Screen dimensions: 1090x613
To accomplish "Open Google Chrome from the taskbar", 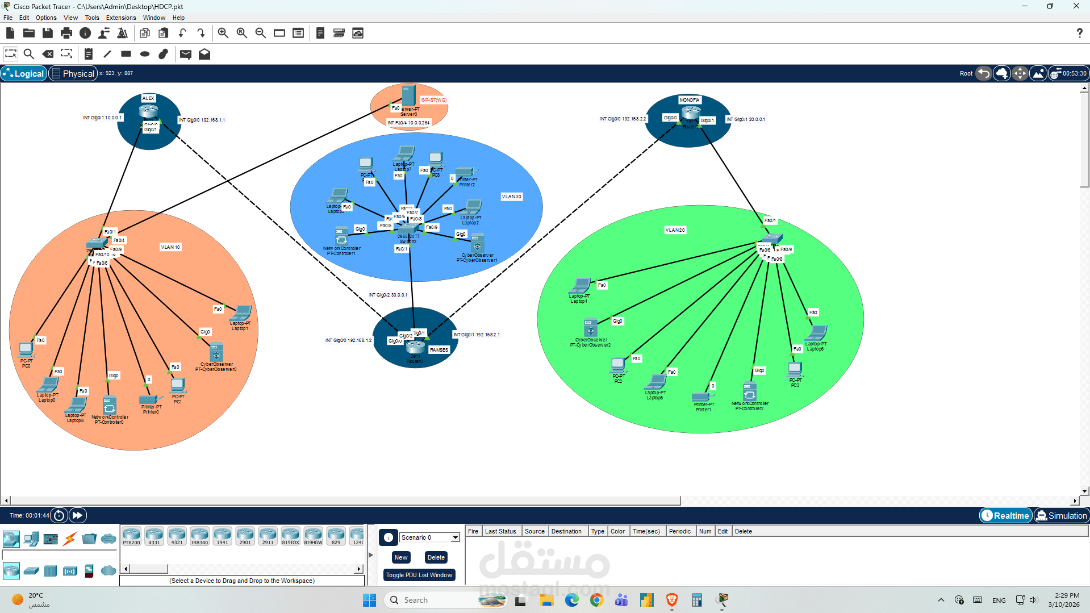I will (x=596, y=600).
